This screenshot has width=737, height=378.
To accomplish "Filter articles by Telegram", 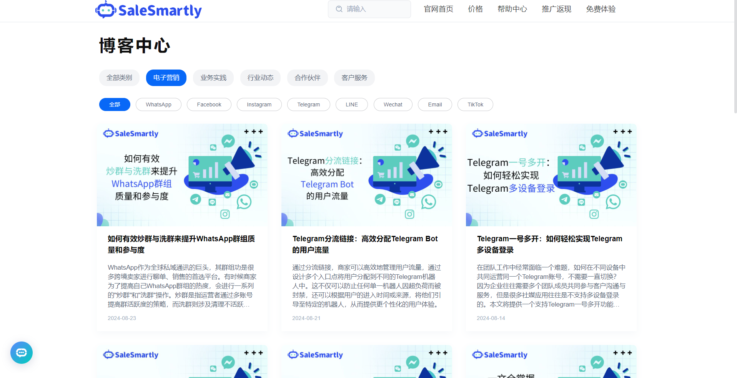I will tap(308, 104).
